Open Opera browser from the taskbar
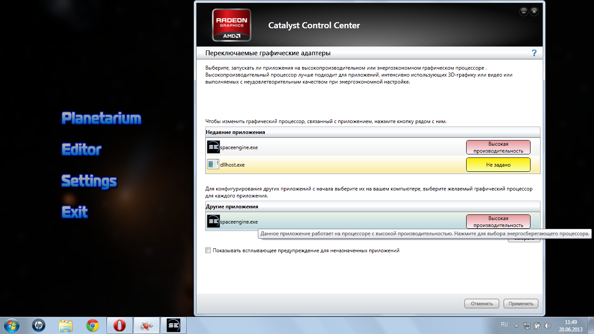Image resolution: width=594 pixels, height=334 pixels. [120, 325]
